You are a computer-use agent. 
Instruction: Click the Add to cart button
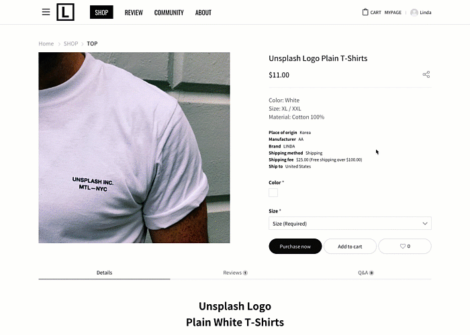350,246
